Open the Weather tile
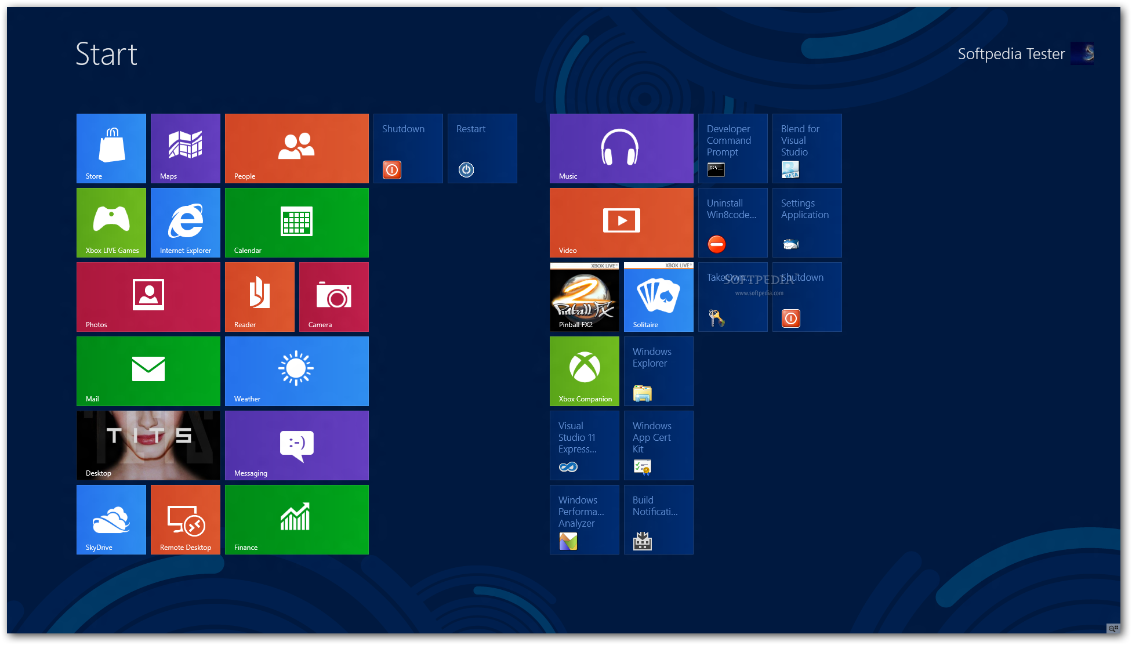 tap(297, 371)
